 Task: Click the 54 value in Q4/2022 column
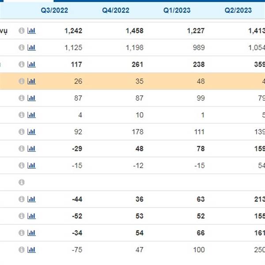(140, 233)
